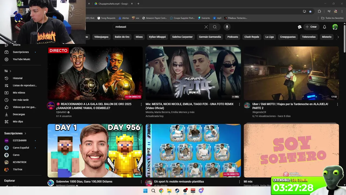346x195 pixels.
Task: Open Chrome media control icon
Action: (x=329, y=11)
